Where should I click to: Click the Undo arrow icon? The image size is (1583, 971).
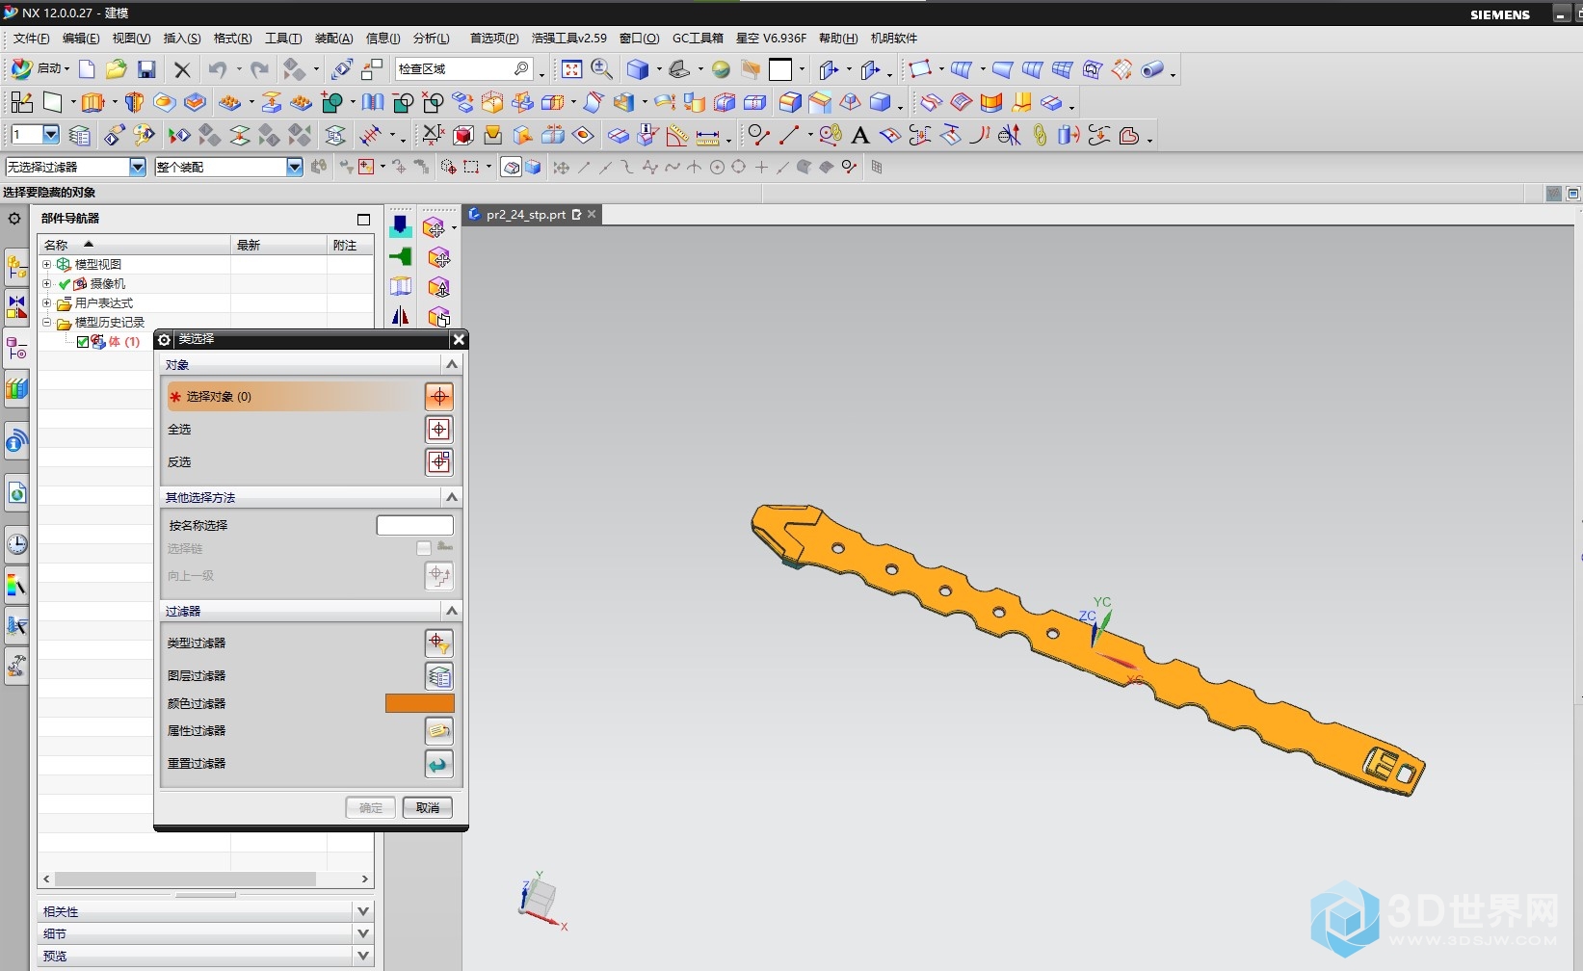click(217, 69)
